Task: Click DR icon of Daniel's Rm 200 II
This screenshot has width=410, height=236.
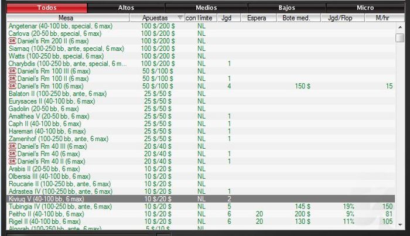Action: coord(12,41)
